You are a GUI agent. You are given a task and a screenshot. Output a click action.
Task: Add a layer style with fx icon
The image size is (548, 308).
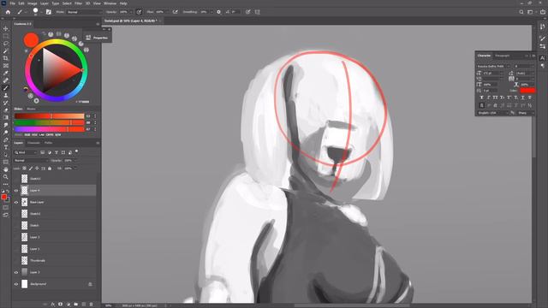[x=53, y=305]
